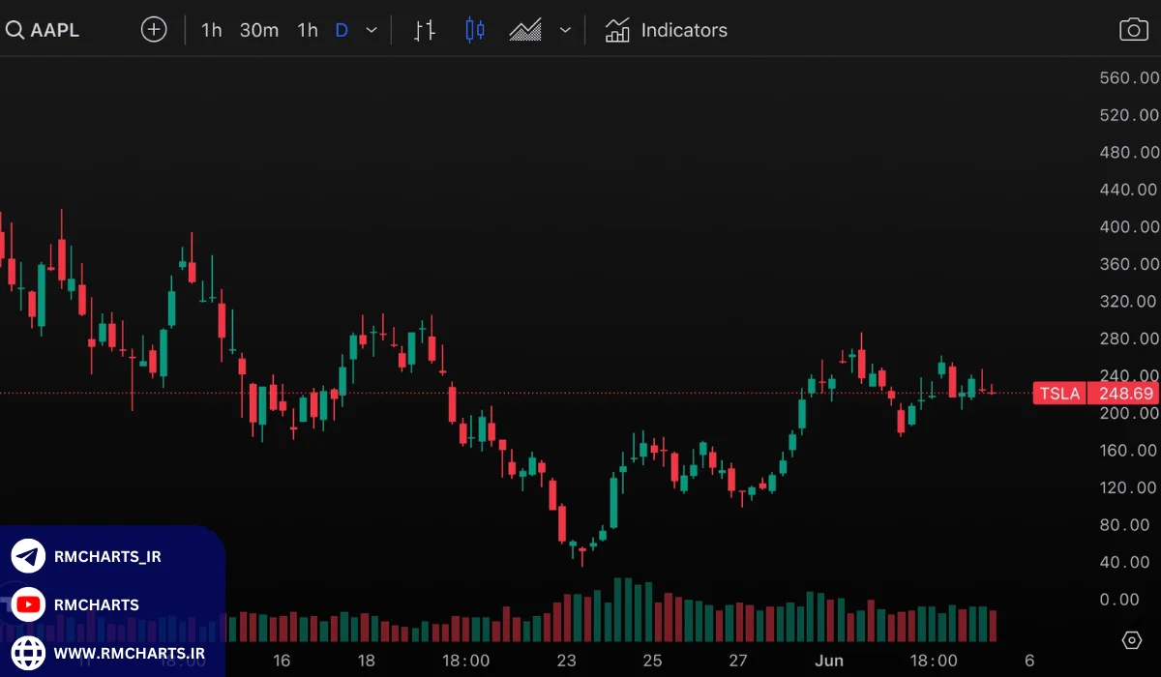
Task: Select the candlestick chart style icon
Action: (474, 30)
